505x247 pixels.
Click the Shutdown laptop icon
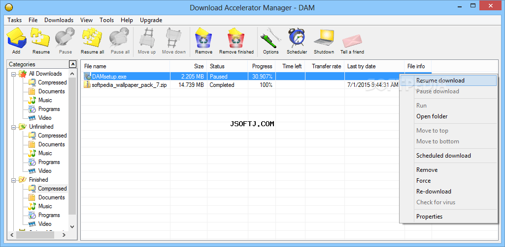click(x=324, y=38)
